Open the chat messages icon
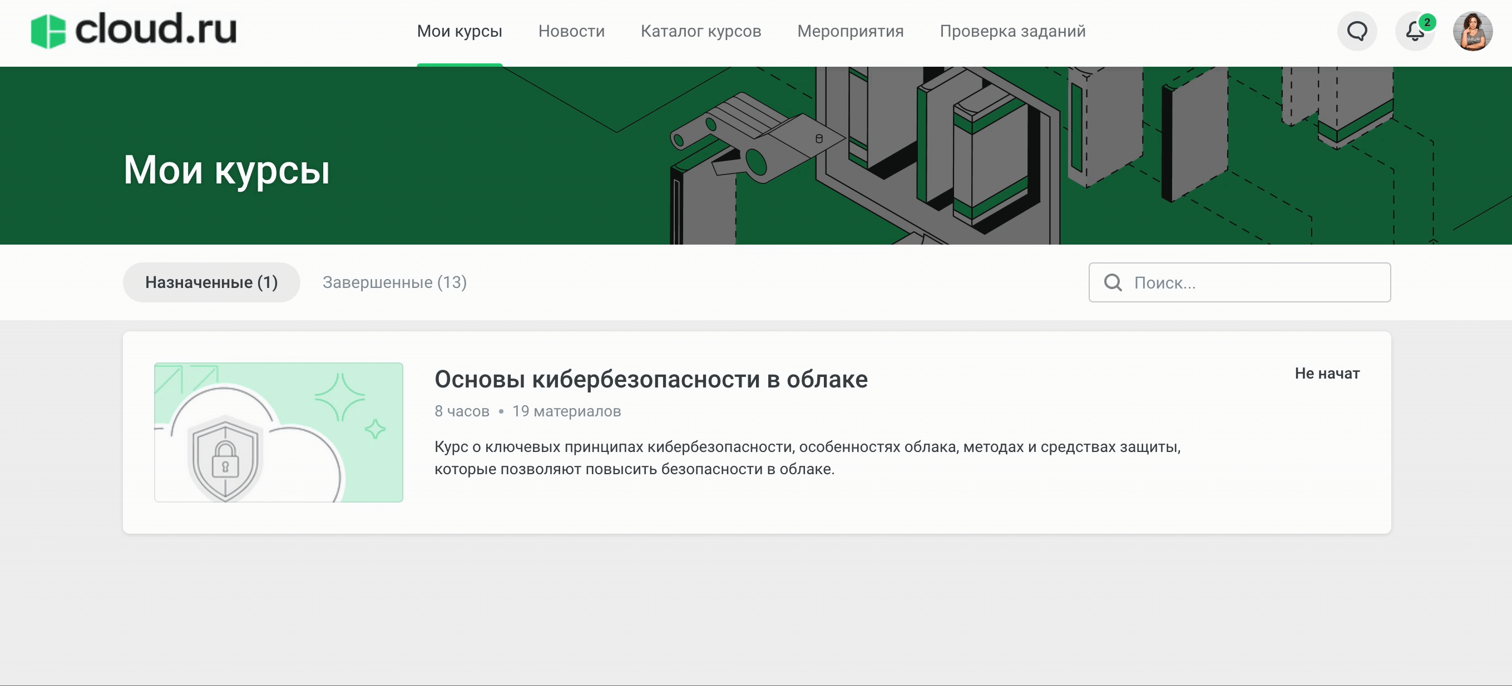The width and height of the screenshot is (1512, 686). [1356, 31]
